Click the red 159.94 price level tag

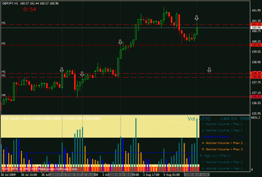[256, 45]
